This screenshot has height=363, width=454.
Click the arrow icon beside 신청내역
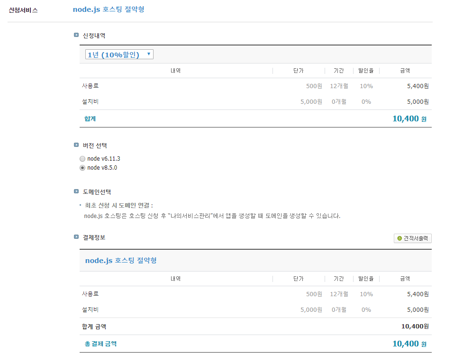[76, 35]
